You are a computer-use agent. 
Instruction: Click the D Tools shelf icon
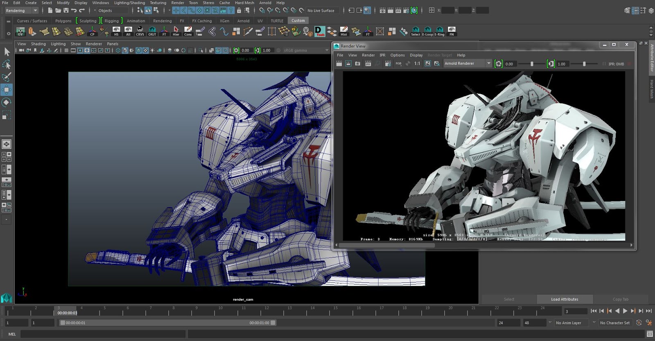(x=320, y=32)
